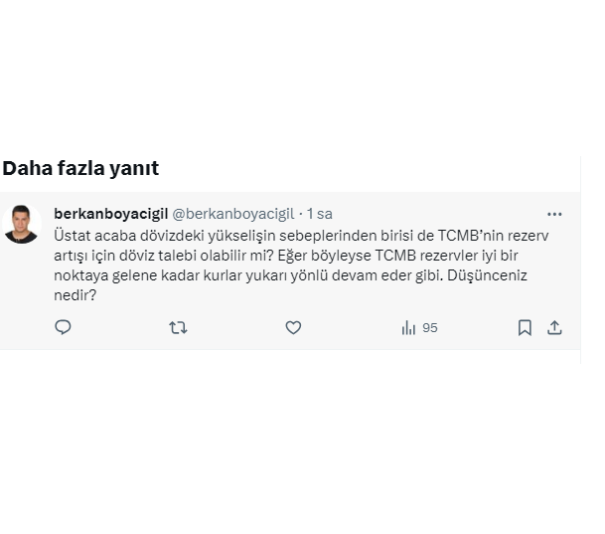Open the bold berkanboyacigil display name
The width and height of the screenshot is (605, 534).
click(x=110, y=214)
